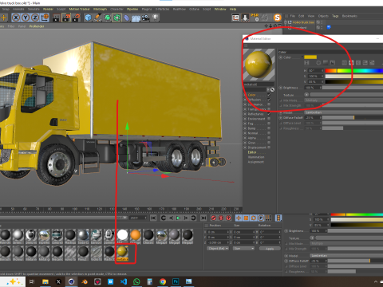Open the Render menu
This screenshot has height=287, width=383.
48,9
